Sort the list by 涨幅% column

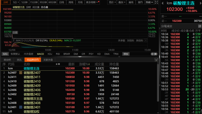85,64
